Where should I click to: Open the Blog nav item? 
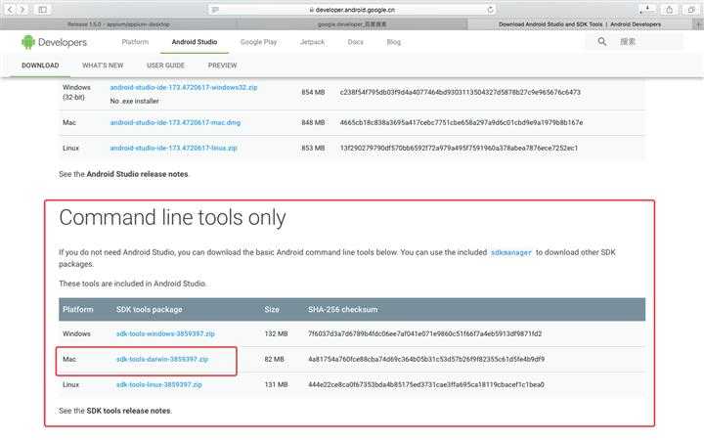click(x=394, y=42)
